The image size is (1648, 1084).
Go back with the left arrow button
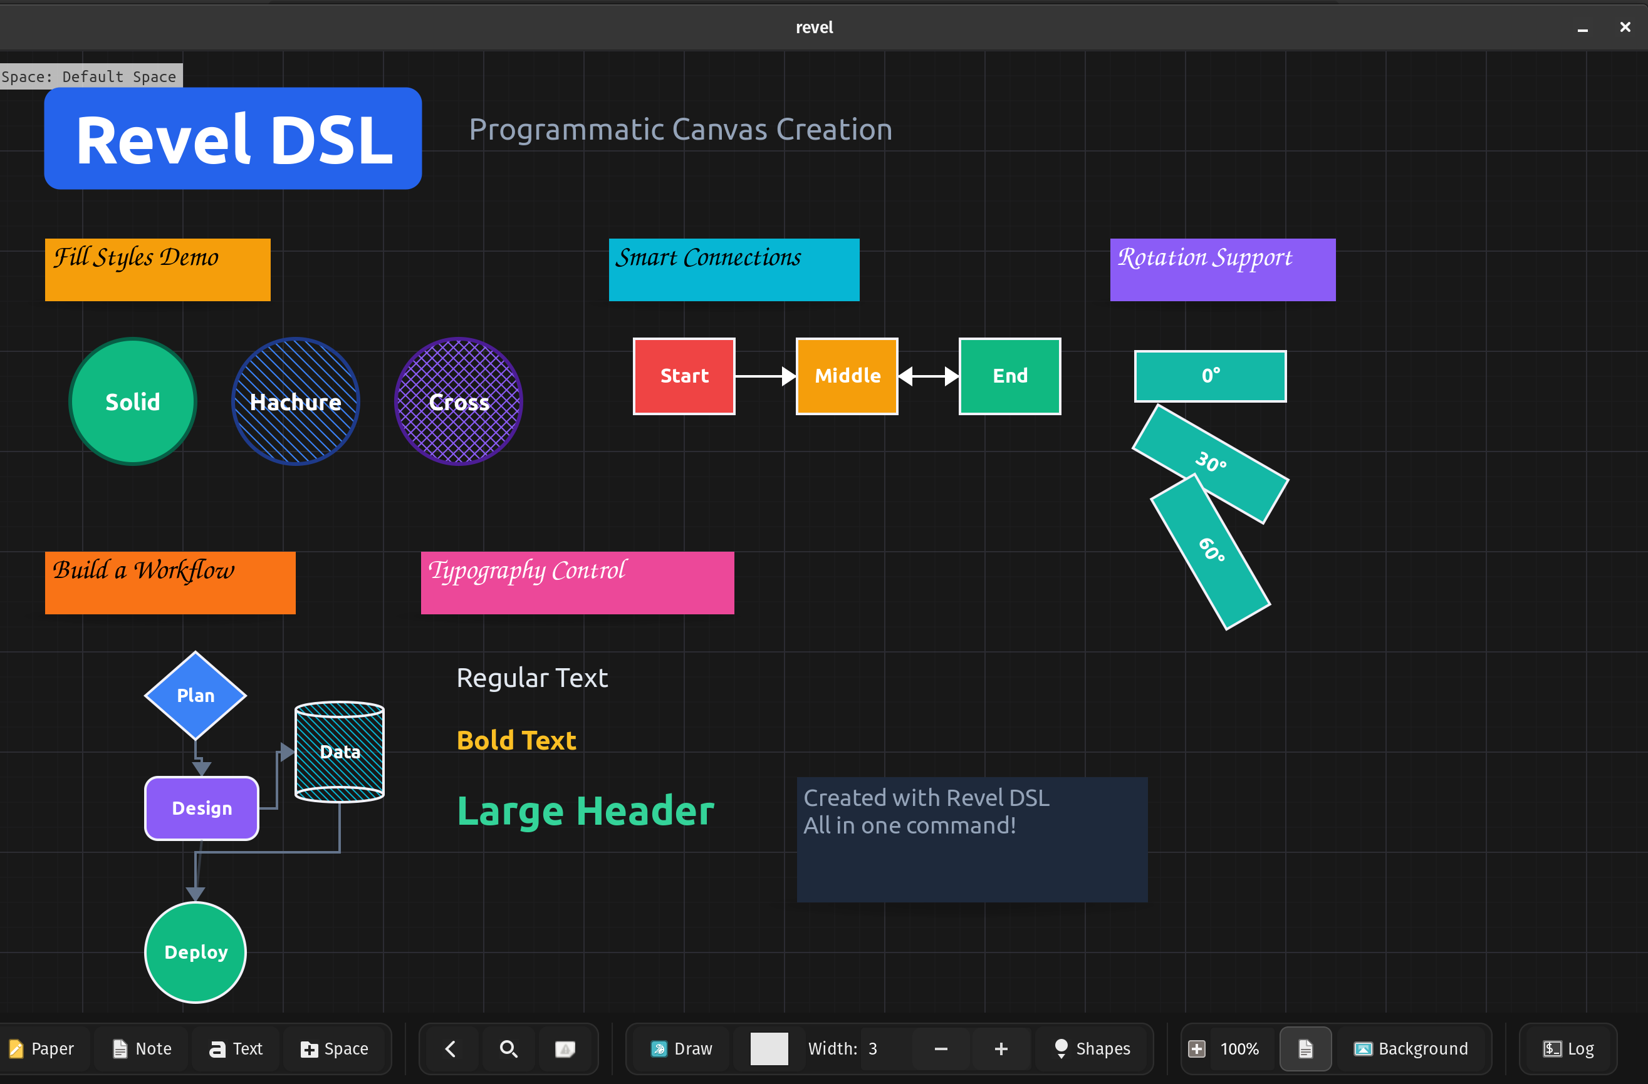[x=450, y=1049]
